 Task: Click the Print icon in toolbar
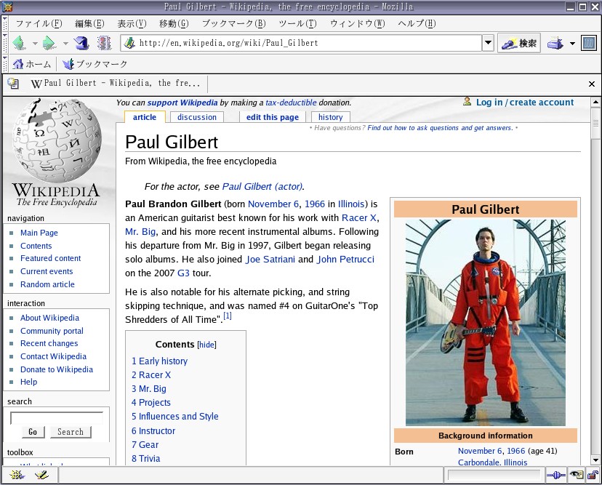pyautogui.click(x=555, y=43)
